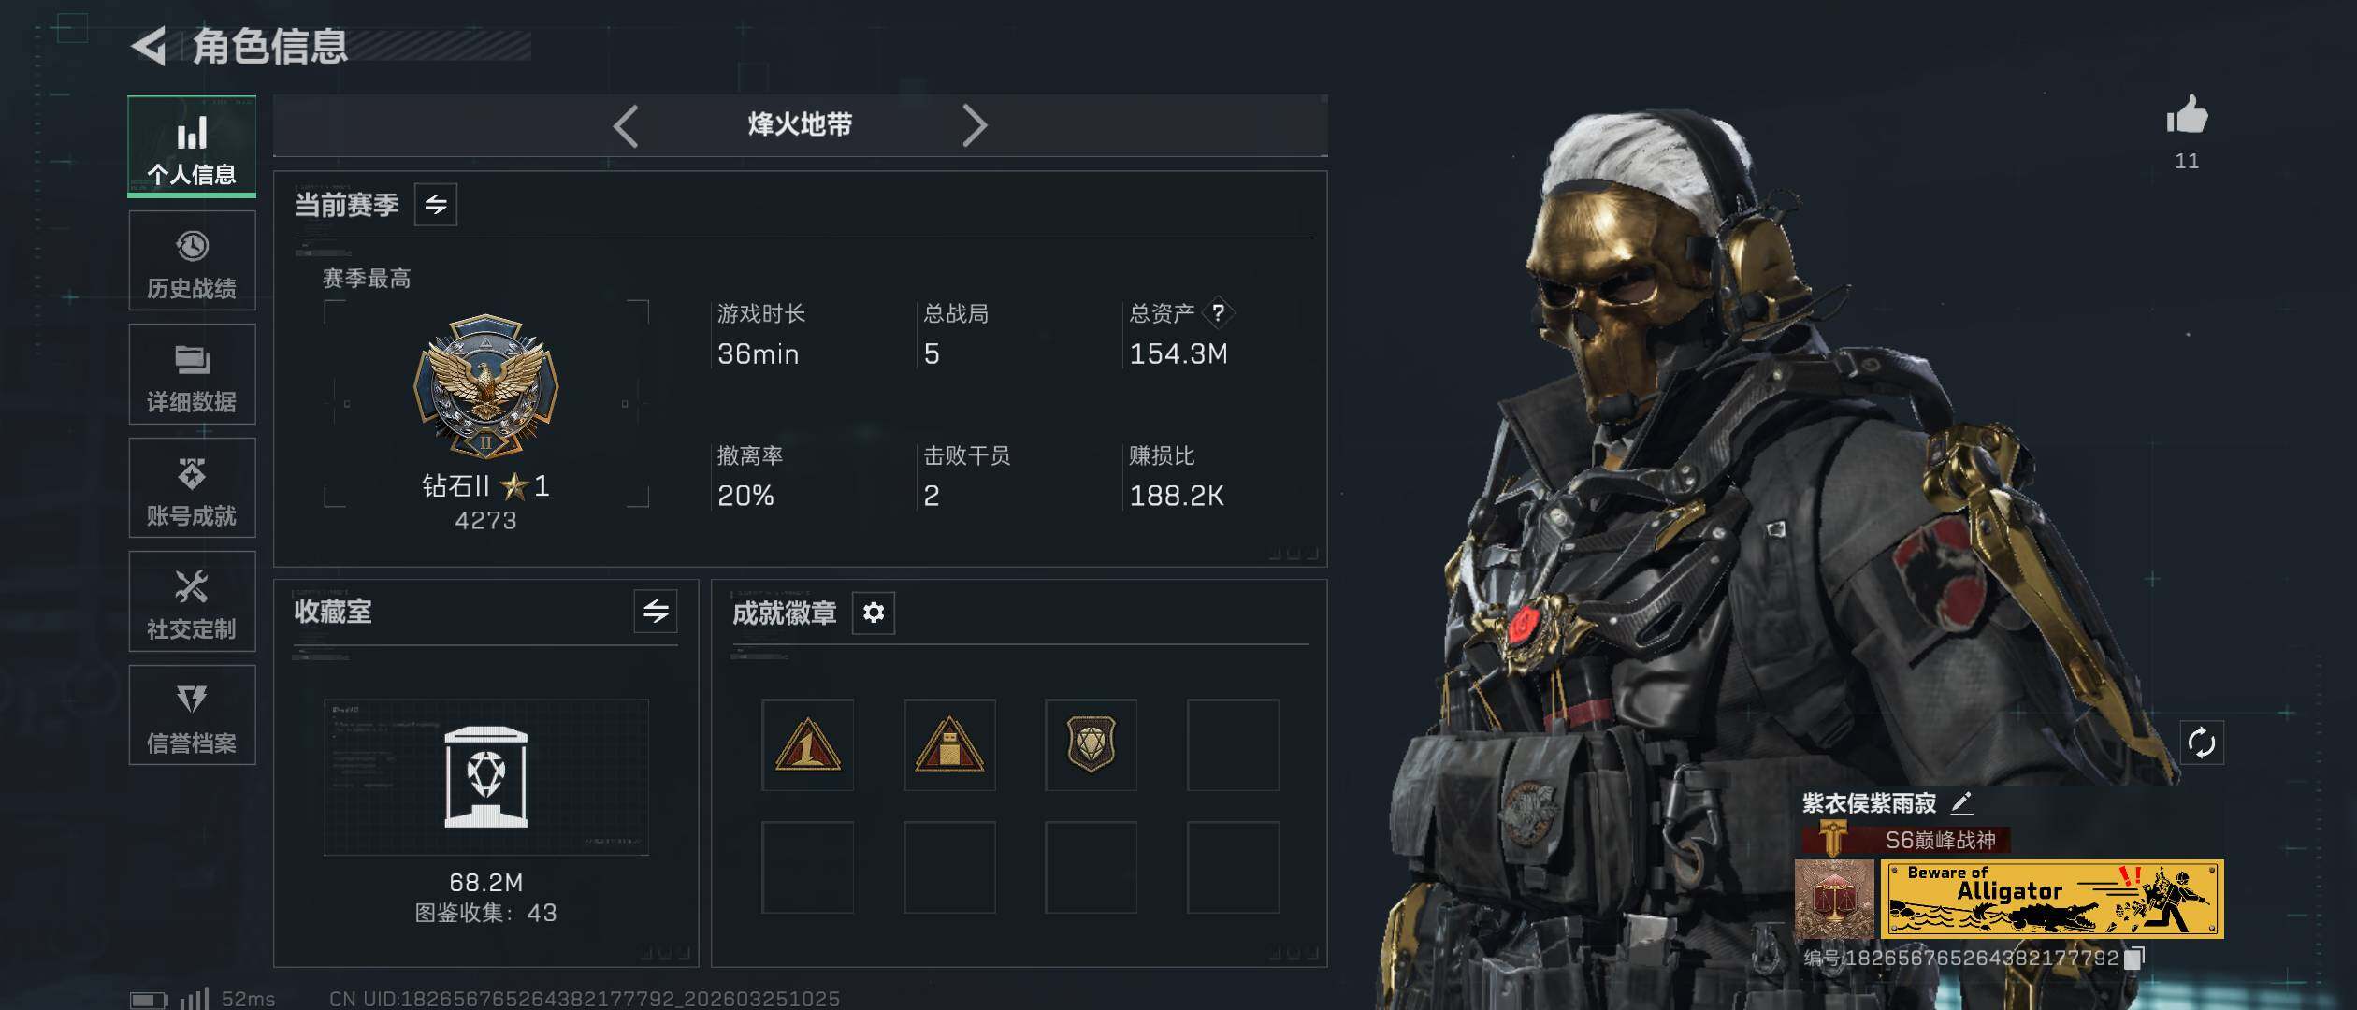Click the Beware of Alligator name card banner

pyautogui.click(x=2052, y=900)
